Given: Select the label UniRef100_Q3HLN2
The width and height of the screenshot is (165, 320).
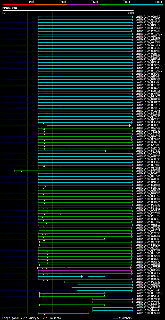Looking at the screenshot, I should [x=148, y=191].
